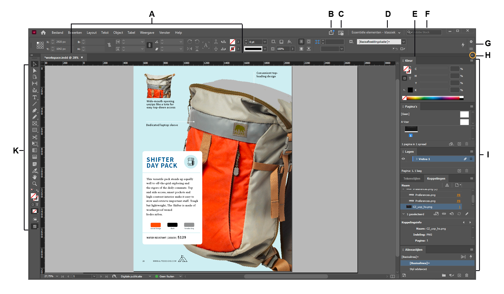
Task: Toggle split layout view in status bar
Action: (393, 276)
